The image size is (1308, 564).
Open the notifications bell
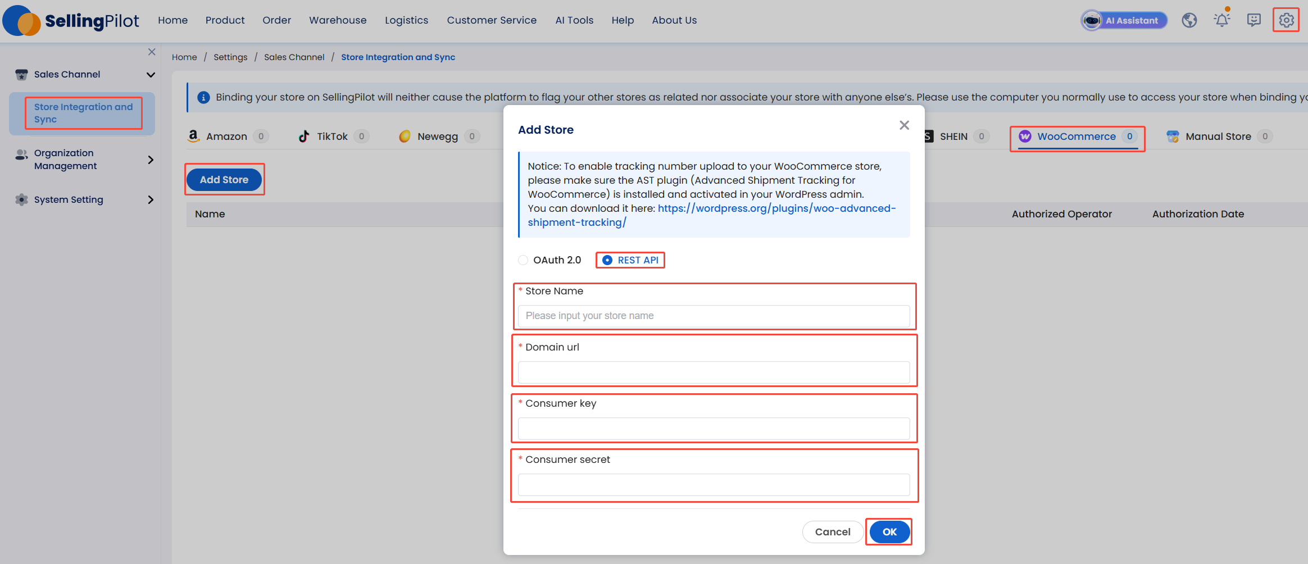click(x=1222, y=20)
